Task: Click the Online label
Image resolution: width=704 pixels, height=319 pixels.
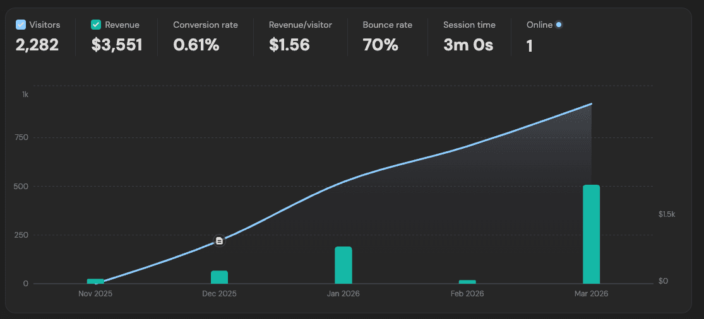Action: coord(540,25)
